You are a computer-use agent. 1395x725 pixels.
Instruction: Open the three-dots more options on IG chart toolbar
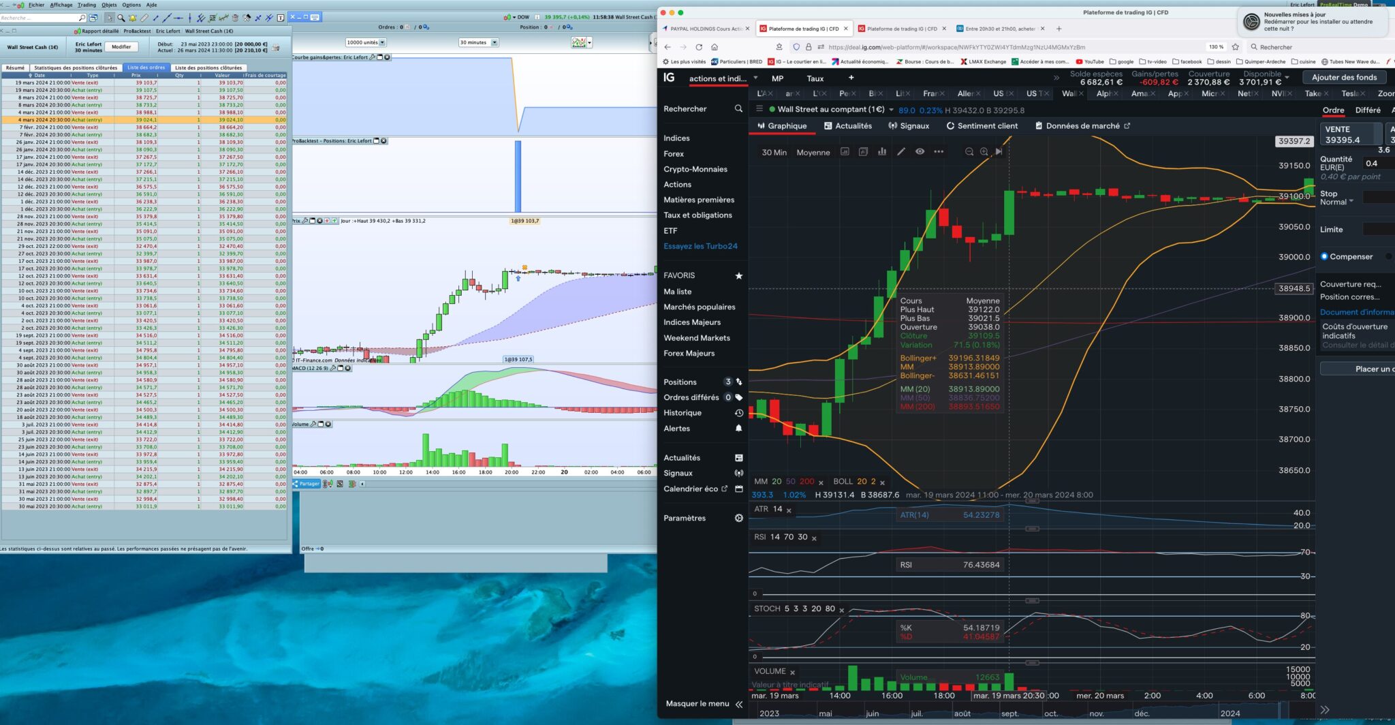[939, 152]
